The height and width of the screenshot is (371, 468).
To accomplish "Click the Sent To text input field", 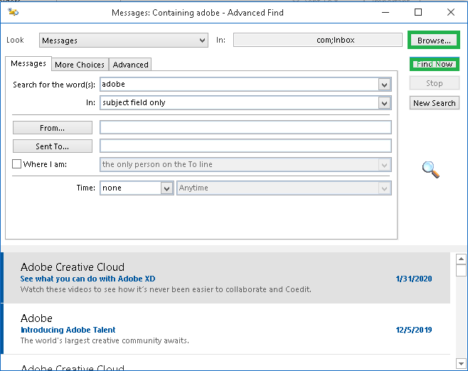I will (x=245, y=146).
